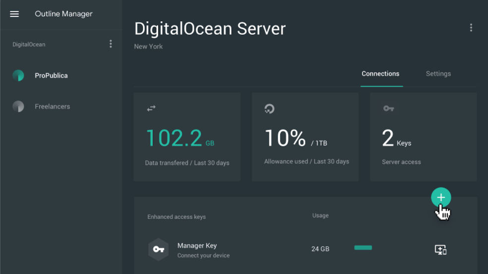Click the Manager Key hexagon icon

pos(158,249)
